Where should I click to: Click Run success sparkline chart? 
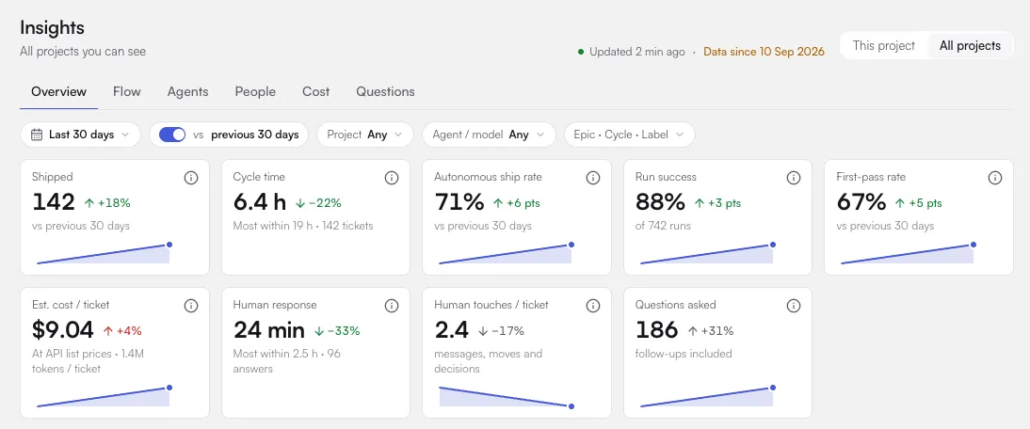pos(707,254)
